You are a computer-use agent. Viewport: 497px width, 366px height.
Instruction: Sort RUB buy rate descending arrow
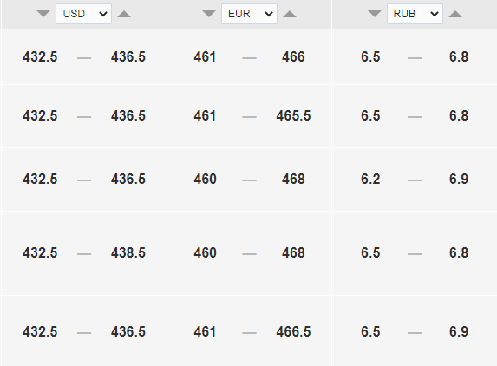pos(375,14)
